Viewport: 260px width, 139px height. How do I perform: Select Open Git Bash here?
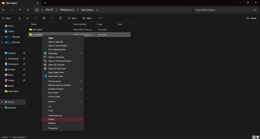coord(63,69)
